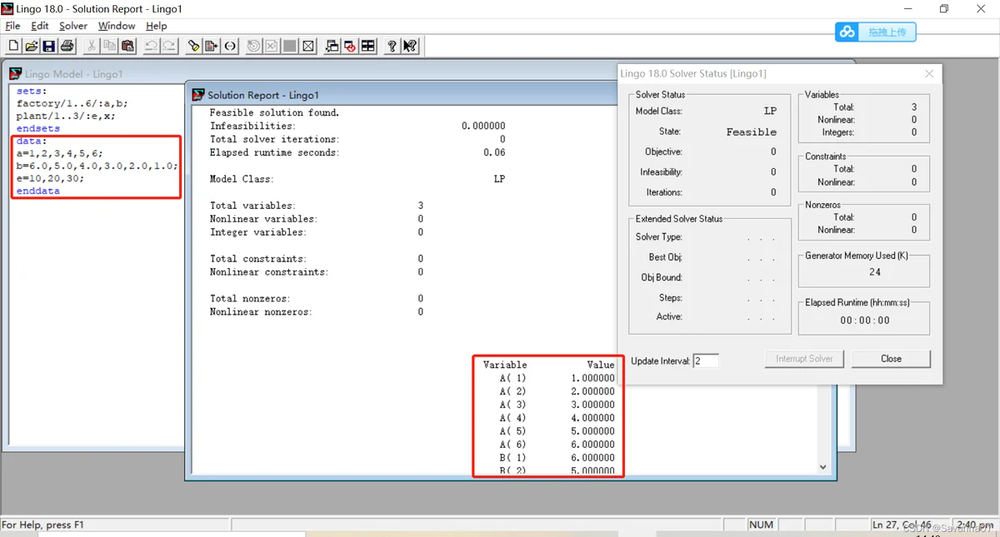Viewport: 1000px width, 537px height.
Task: Create a new model with the New icon
Action: (x=14, y=46)
